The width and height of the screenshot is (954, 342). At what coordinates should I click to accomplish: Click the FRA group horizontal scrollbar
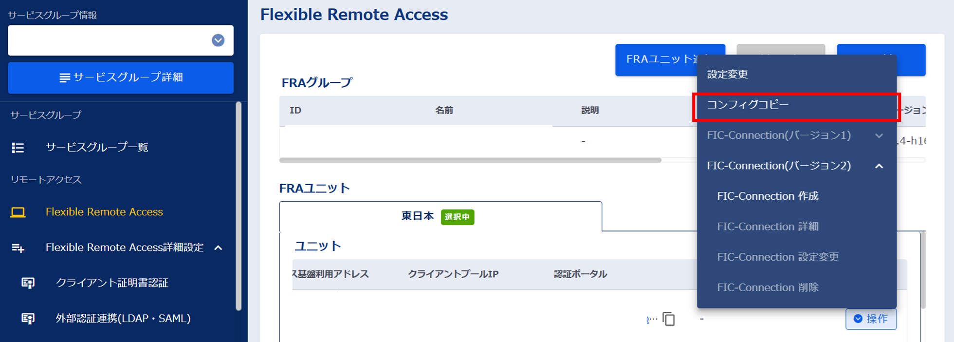tap(470, 160)
